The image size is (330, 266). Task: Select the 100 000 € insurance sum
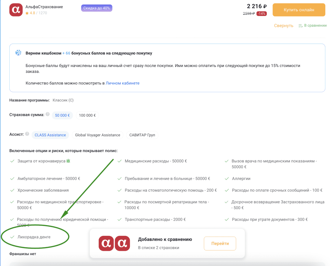point(87,115)
